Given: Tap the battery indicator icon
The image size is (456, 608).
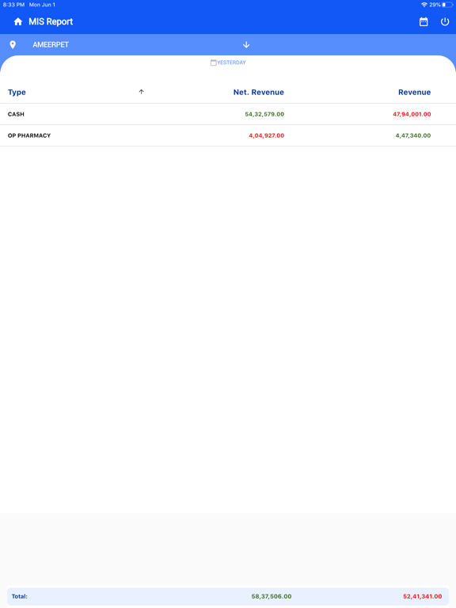Looking at the screenshot, I should 447,5.
